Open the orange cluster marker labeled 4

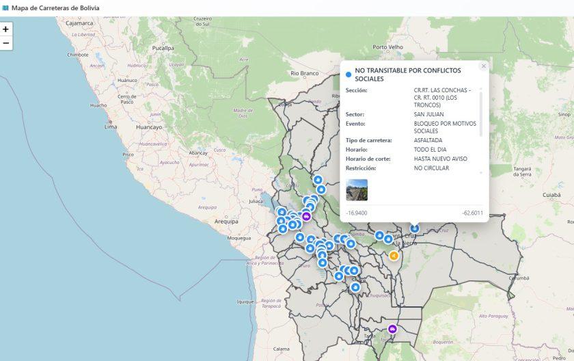394,256
